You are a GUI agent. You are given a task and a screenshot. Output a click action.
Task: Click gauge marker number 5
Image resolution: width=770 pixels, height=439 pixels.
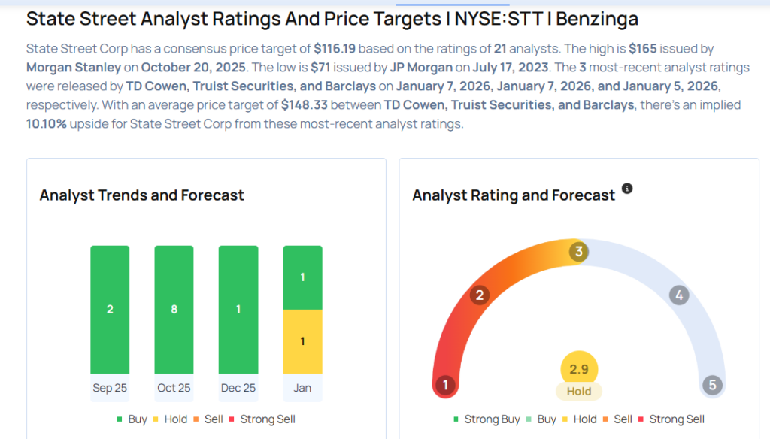711,386
